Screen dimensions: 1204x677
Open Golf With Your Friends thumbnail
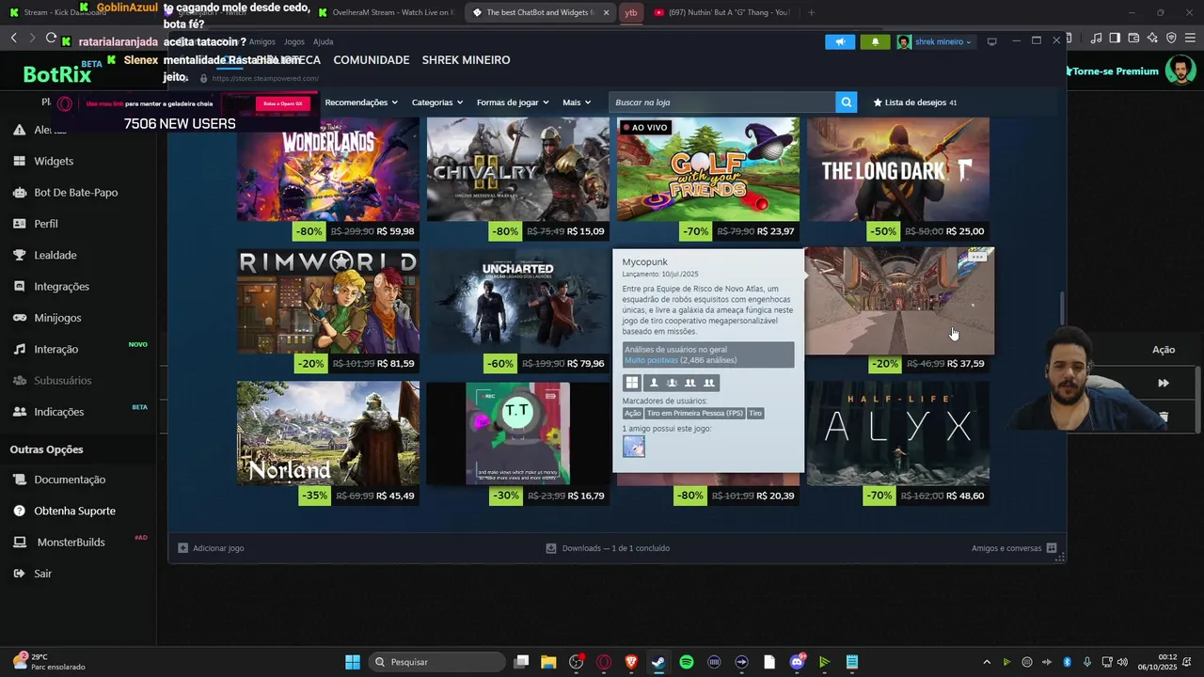[x=708, y=169]
